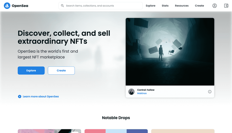Open the Makinox creator link
Image resolution: width=232 pixels, height=133 pixels.
142,93
